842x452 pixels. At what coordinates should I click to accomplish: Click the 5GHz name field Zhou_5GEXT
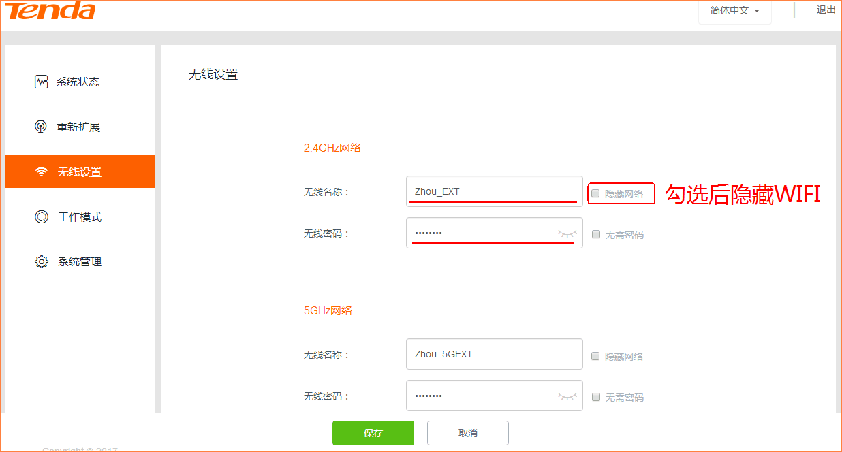coord(494,354)
